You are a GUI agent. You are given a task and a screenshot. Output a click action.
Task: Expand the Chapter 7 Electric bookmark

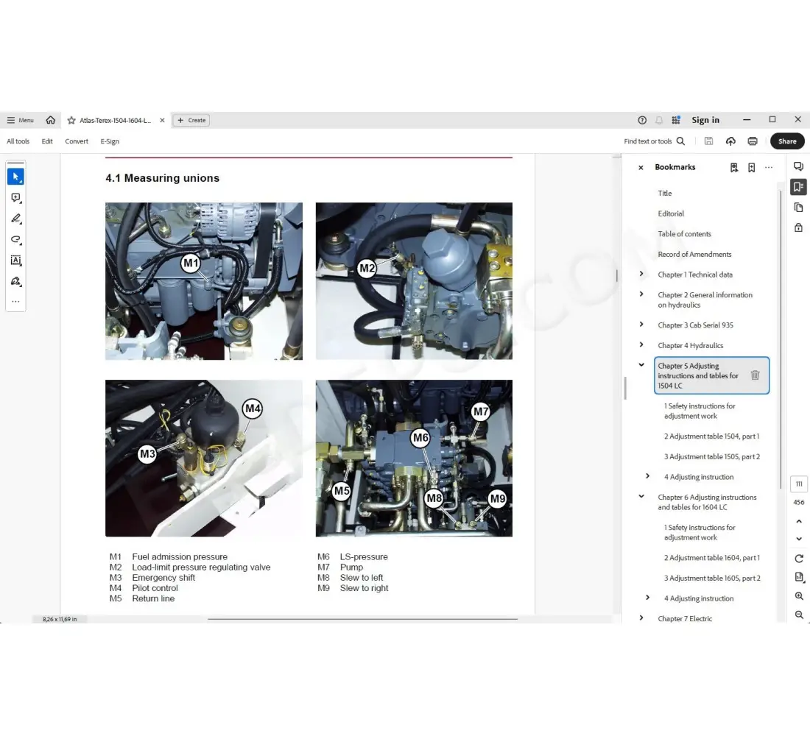641,618
